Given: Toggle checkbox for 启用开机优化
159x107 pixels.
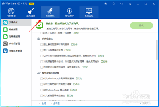Looking at the screenshot, I should tap(41, 33).
